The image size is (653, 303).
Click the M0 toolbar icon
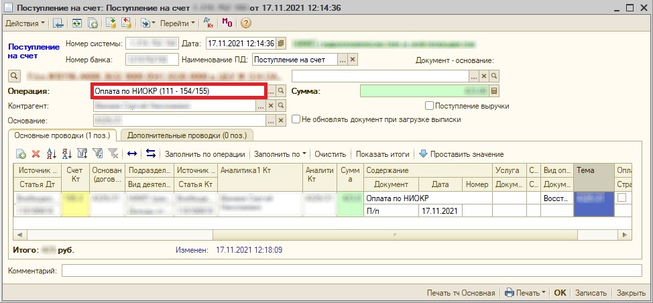click(x=227, y=23)
